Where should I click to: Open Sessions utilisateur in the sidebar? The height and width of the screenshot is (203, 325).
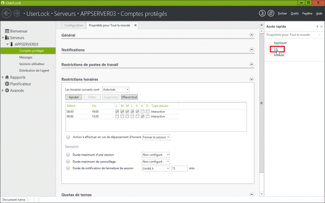tap(32, 64)
